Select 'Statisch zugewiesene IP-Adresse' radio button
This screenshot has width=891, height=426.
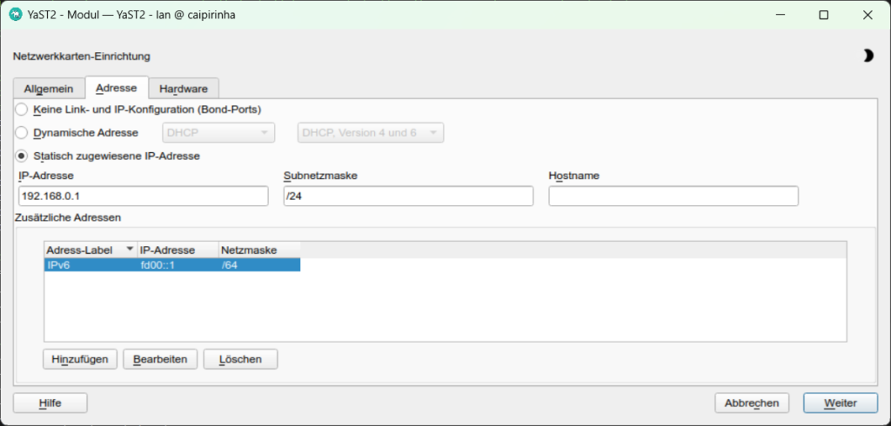pyautogui.click(x=22, y=156)
